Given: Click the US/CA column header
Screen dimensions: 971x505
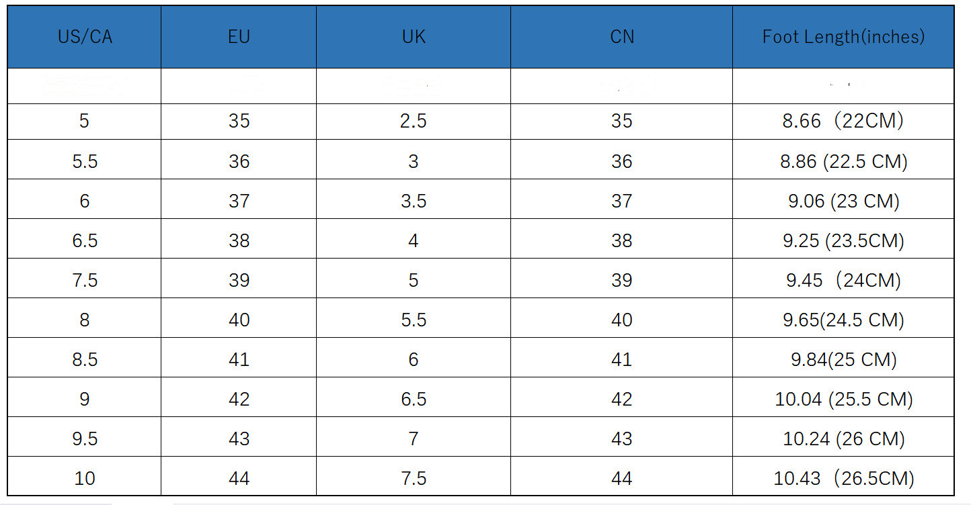Looking at the screenshot, I should tap(85, 37).
